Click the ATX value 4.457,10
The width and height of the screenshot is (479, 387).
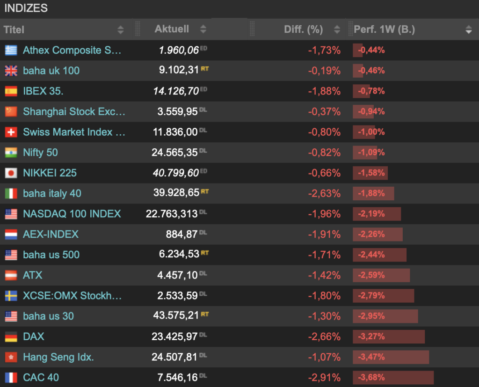tap(177, 276)
